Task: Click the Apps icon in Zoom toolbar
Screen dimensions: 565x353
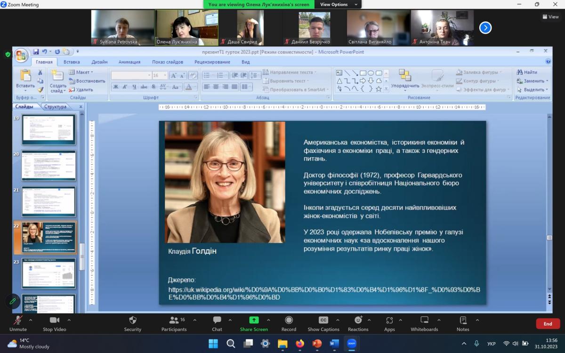Action: [389, 321]
